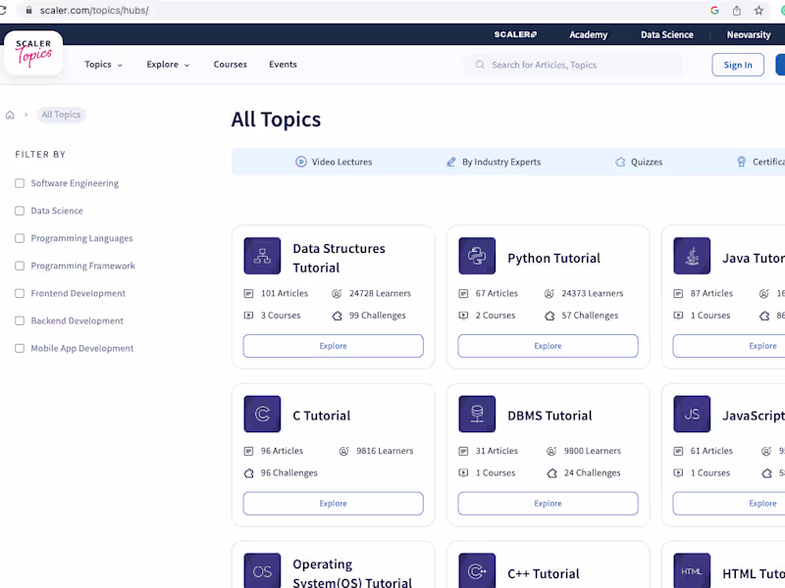Viewport: 785px width, 588px height.
Task: Bookmark this page with the star icon
Action: coord(759,11)
